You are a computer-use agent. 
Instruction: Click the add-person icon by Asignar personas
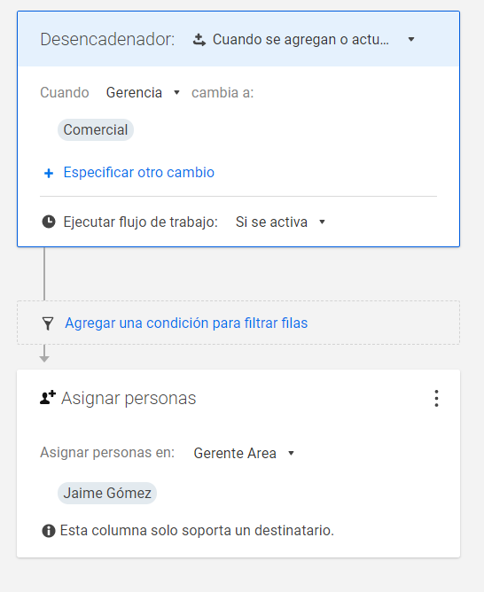(48, 398)
